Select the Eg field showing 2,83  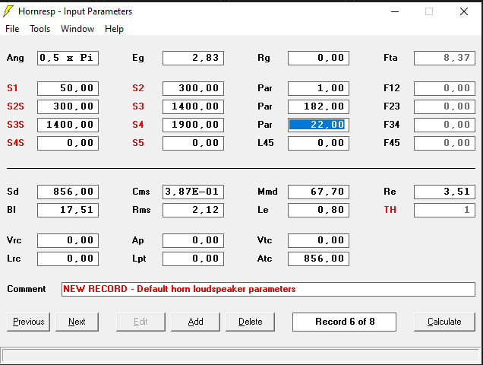click(x=193, y=58)
